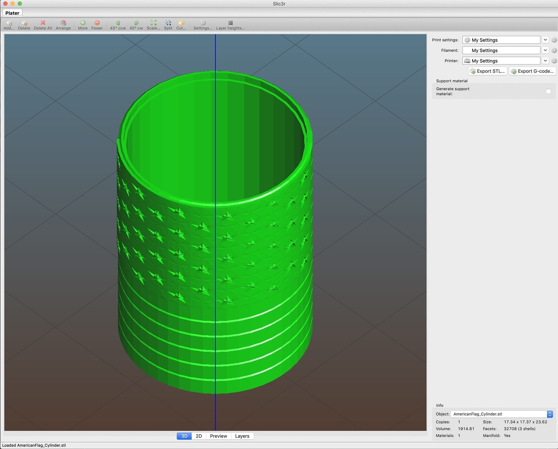
Task: Click the status bar text Loaded AmericanFlag_Cylinder.stl
Action: pyautogui.click(x=34, y=445)
